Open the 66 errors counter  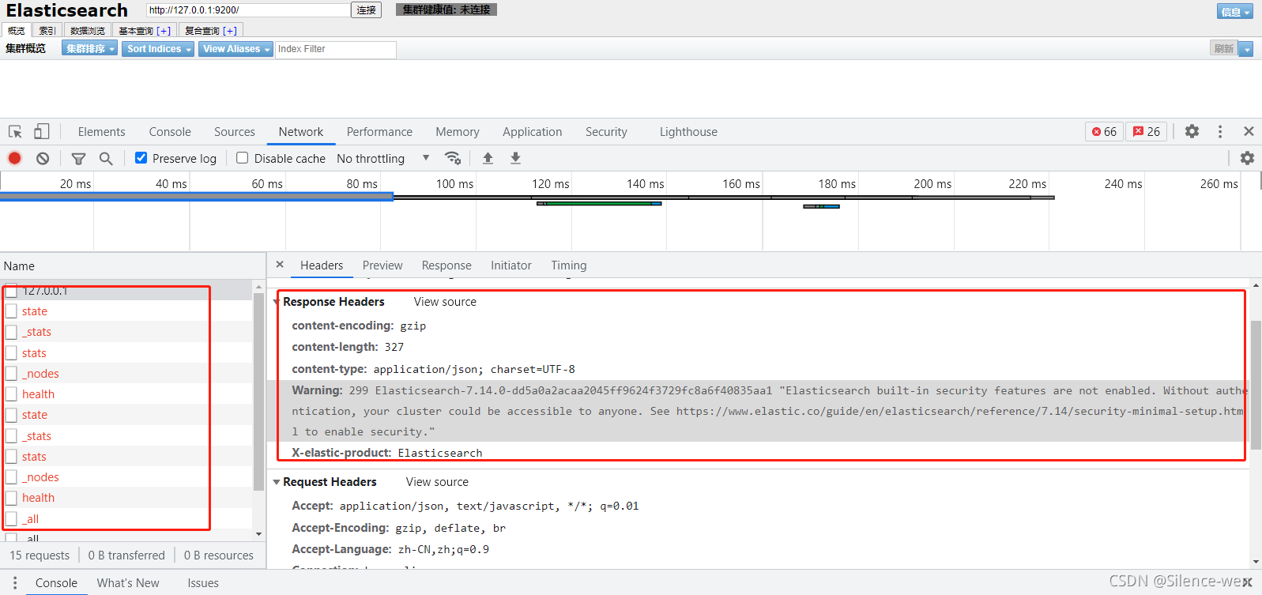[x=1104, y=131]
